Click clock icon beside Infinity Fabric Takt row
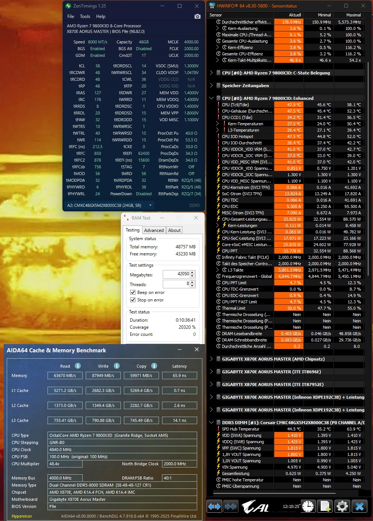 [218, 257]
